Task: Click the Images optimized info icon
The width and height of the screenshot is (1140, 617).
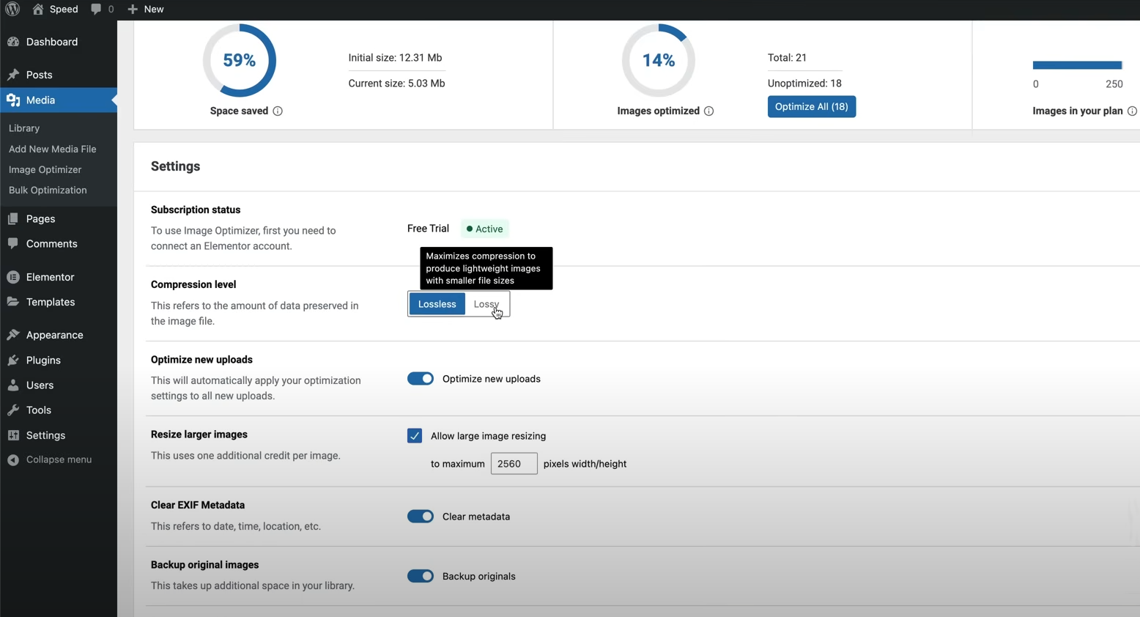Action: click(708, 111)
